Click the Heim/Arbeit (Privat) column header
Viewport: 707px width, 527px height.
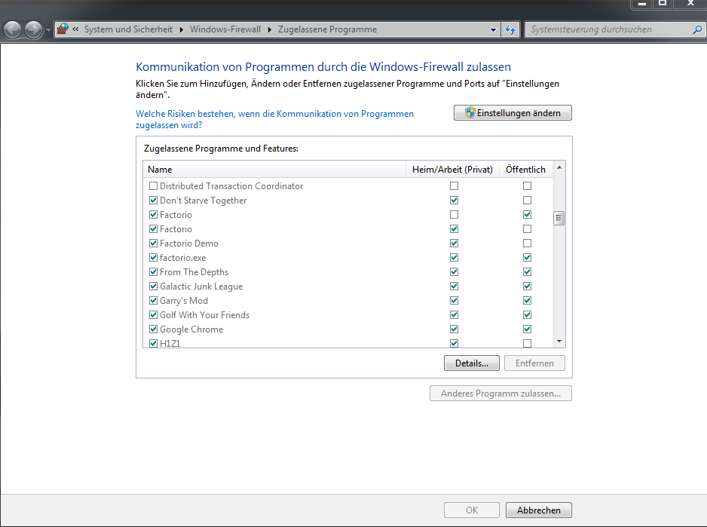(x=452, y=170)
